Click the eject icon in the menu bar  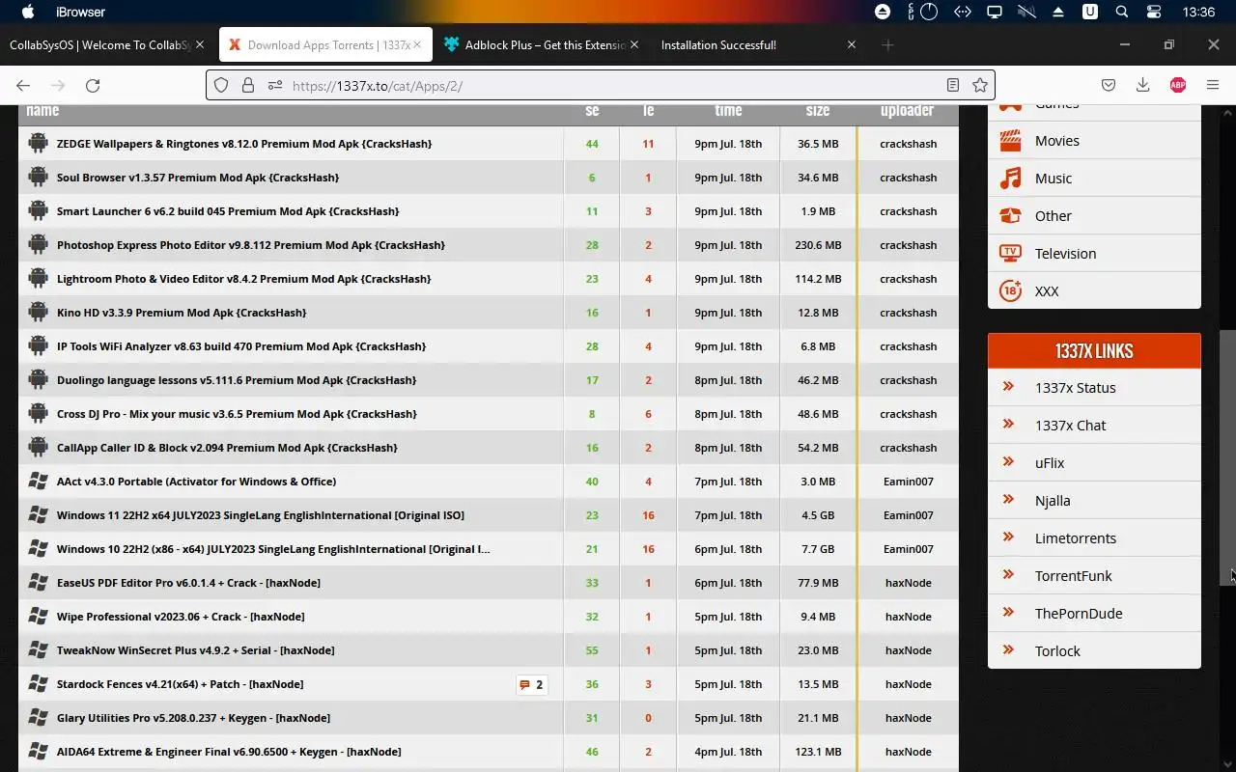click(1058, 12)
